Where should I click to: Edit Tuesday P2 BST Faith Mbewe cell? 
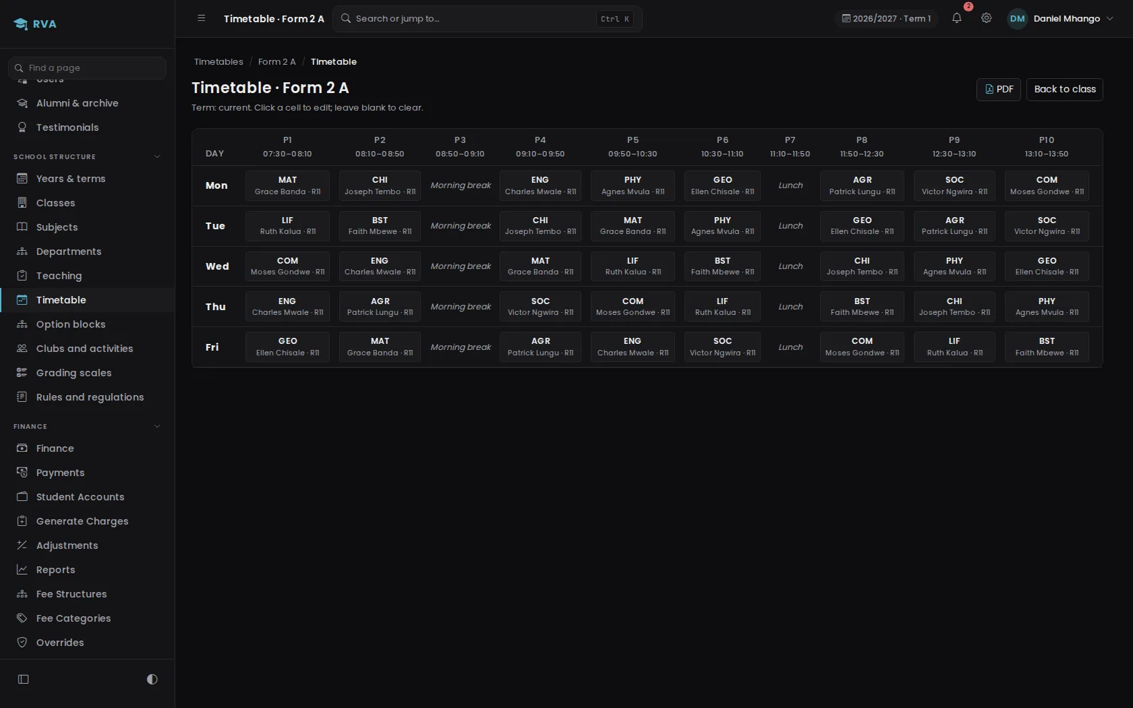pyautogui.click(x=380, y=226)
